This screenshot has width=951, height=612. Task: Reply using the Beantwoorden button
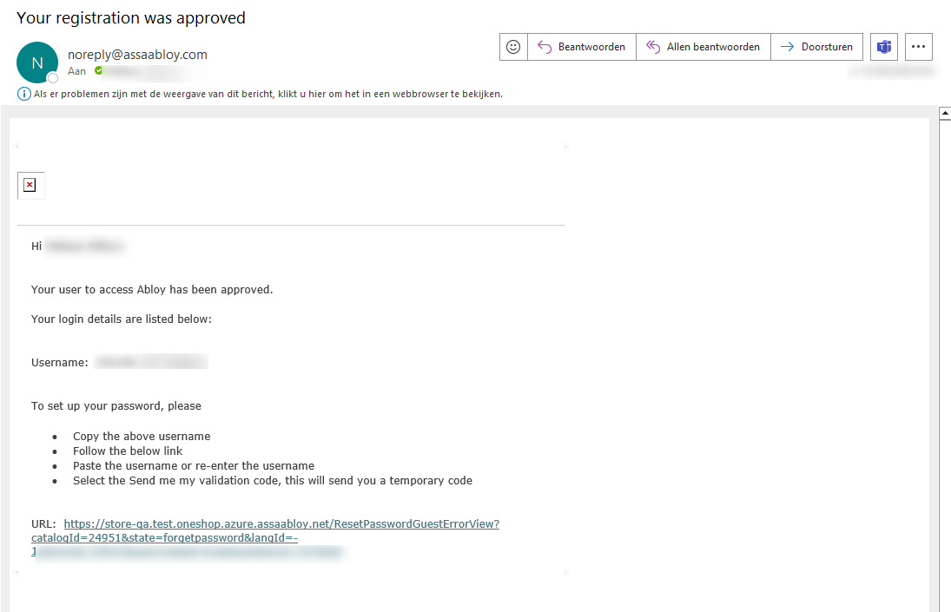coord(582,47)
